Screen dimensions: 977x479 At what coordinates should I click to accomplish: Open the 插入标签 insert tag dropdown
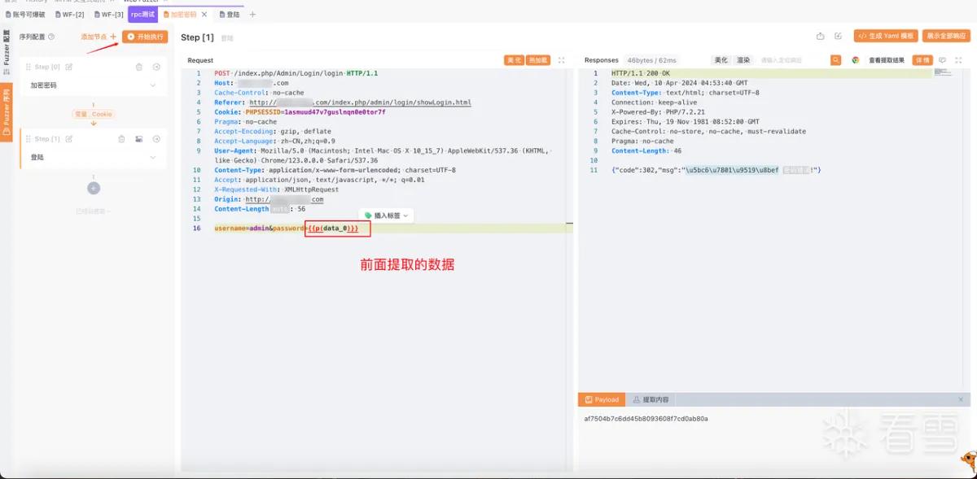(x=387, y=216)
